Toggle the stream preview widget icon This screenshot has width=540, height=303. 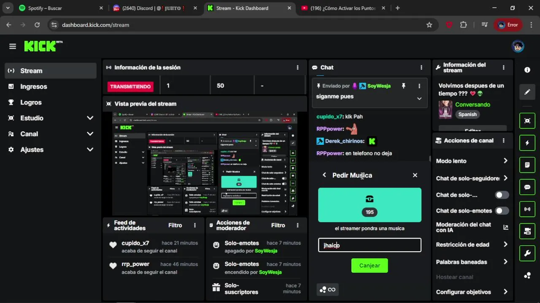pos(527,121)
